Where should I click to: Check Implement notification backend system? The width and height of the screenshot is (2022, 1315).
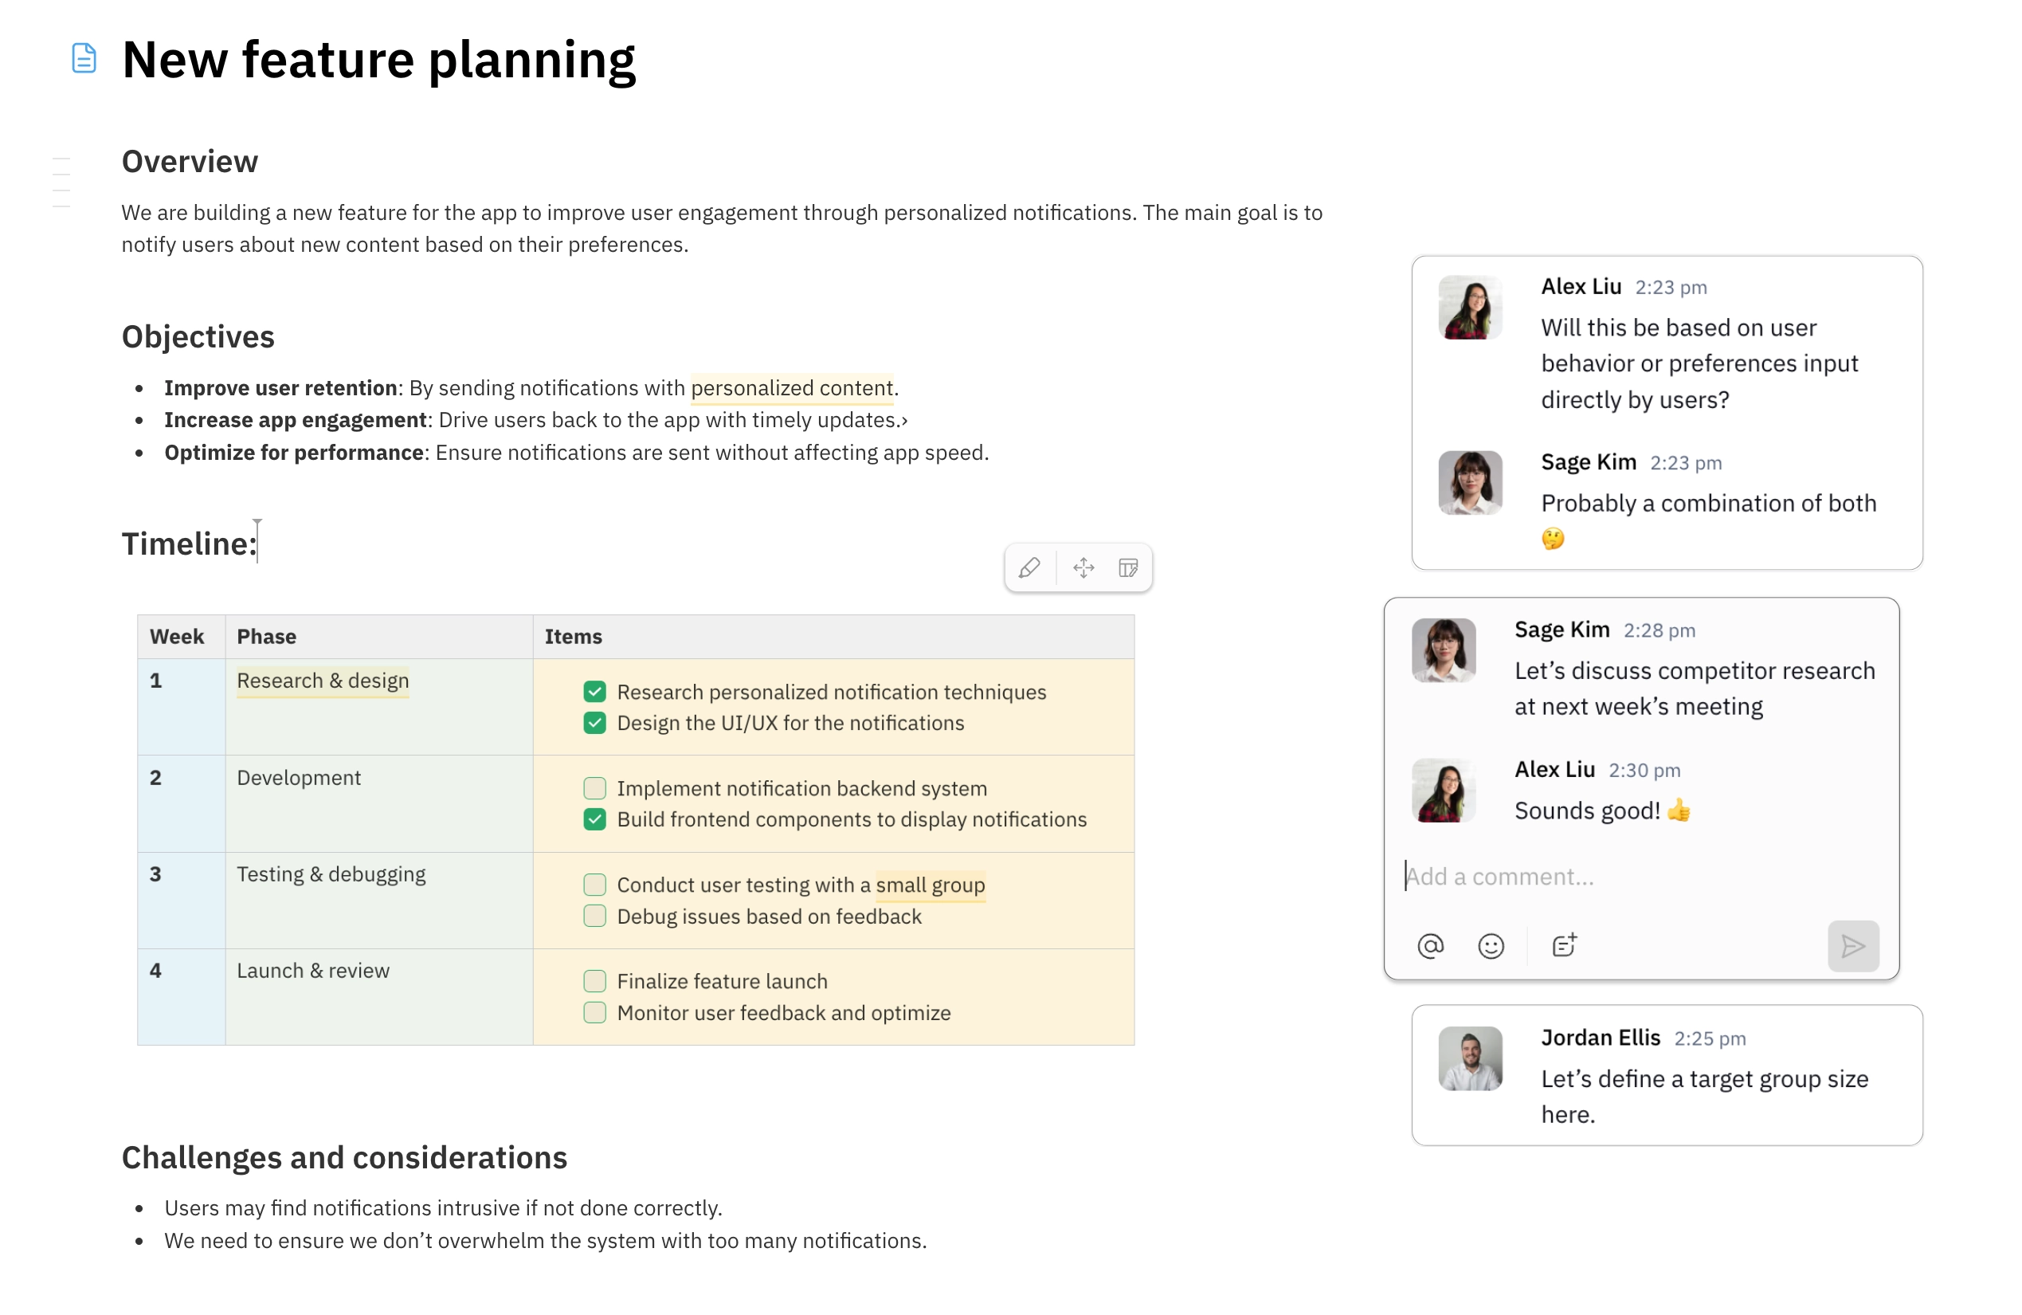tap(594, 788)
